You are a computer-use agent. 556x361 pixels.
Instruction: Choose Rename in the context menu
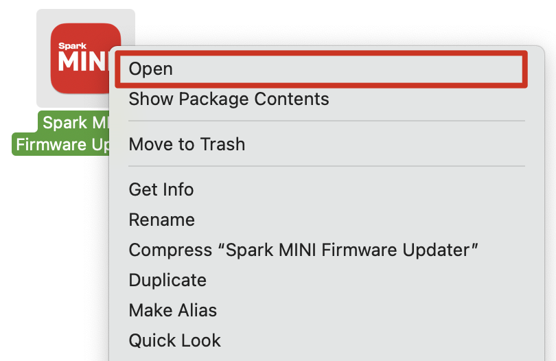coord(161,220)
